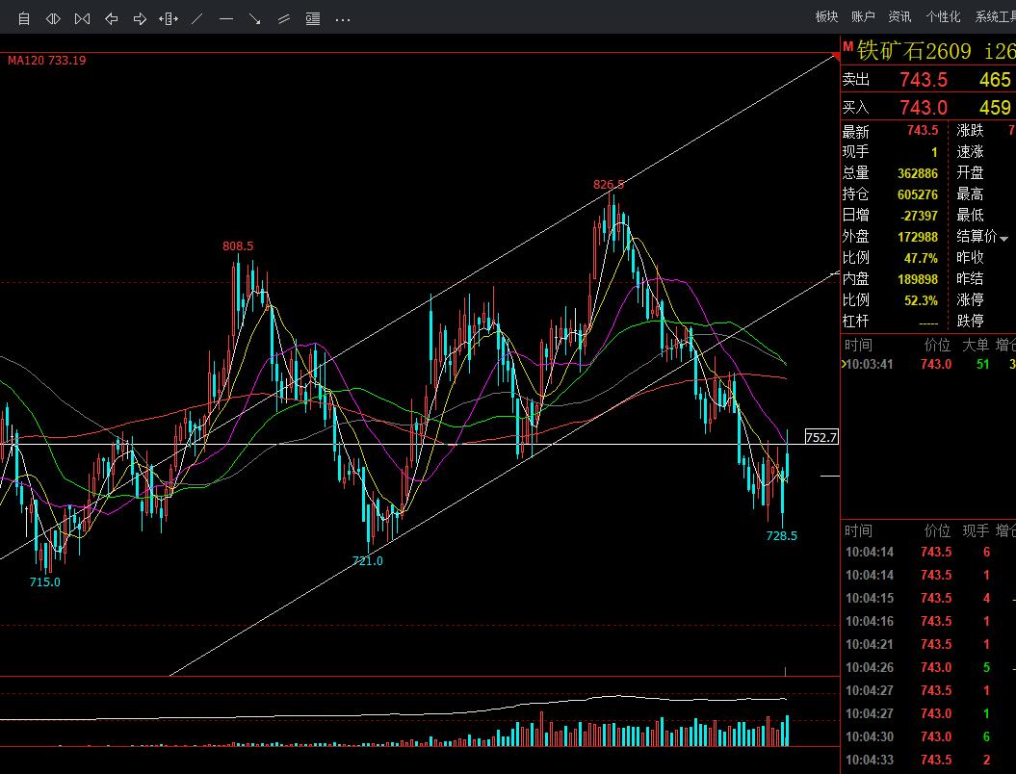This screenshot has height=774, width=1016.
Task: Expand the 结算价 dropdown arrow
Action: coord(1003,239)
